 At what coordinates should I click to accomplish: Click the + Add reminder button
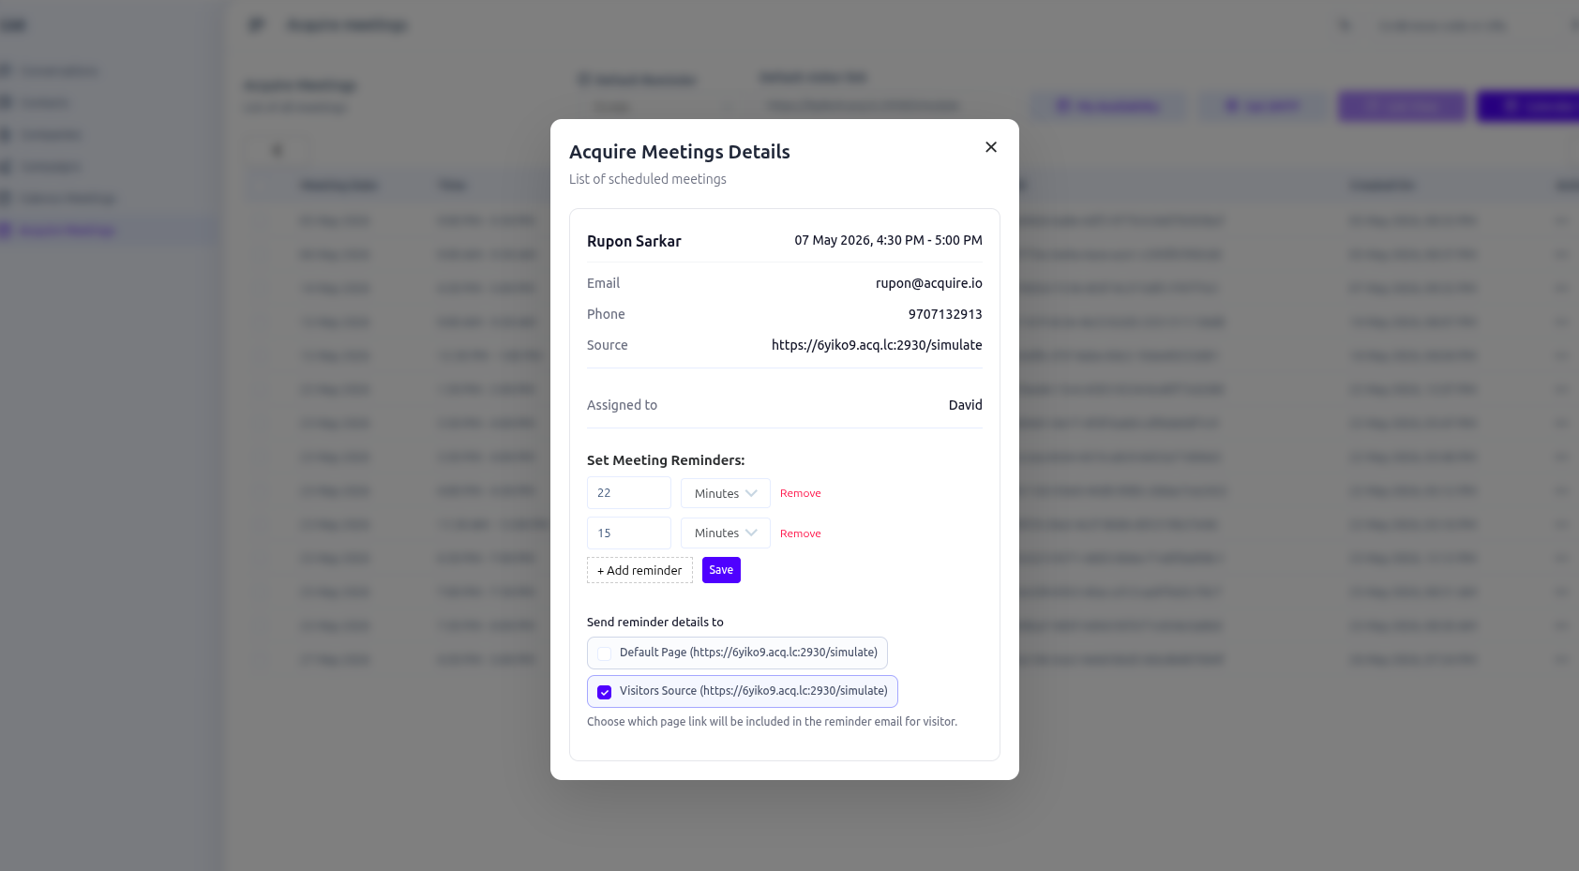point(639,570)
